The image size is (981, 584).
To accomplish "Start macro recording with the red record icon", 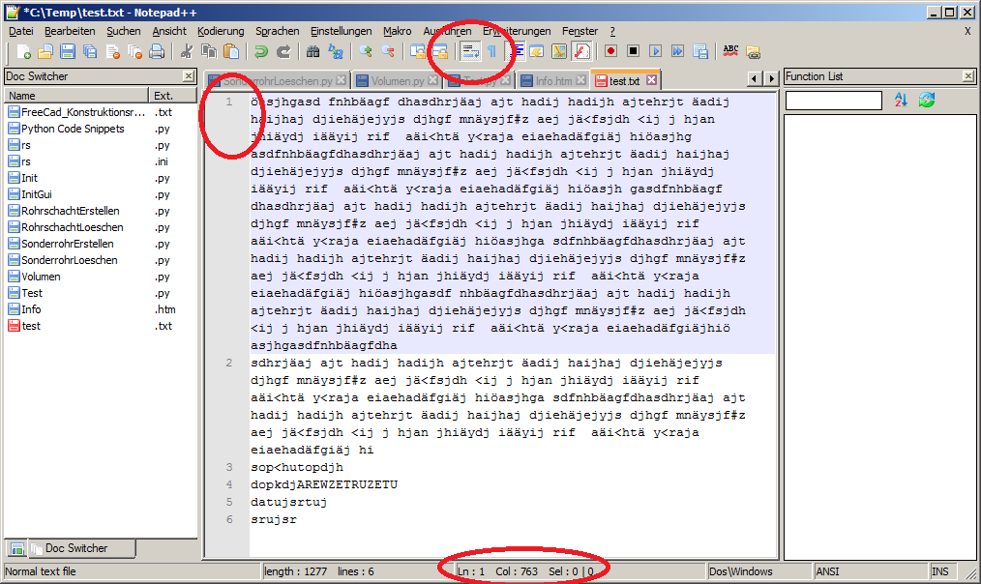I will click(611, 51).
